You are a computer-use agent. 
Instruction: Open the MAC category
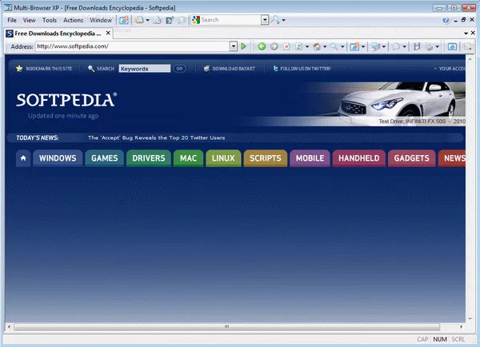point(188,158)
